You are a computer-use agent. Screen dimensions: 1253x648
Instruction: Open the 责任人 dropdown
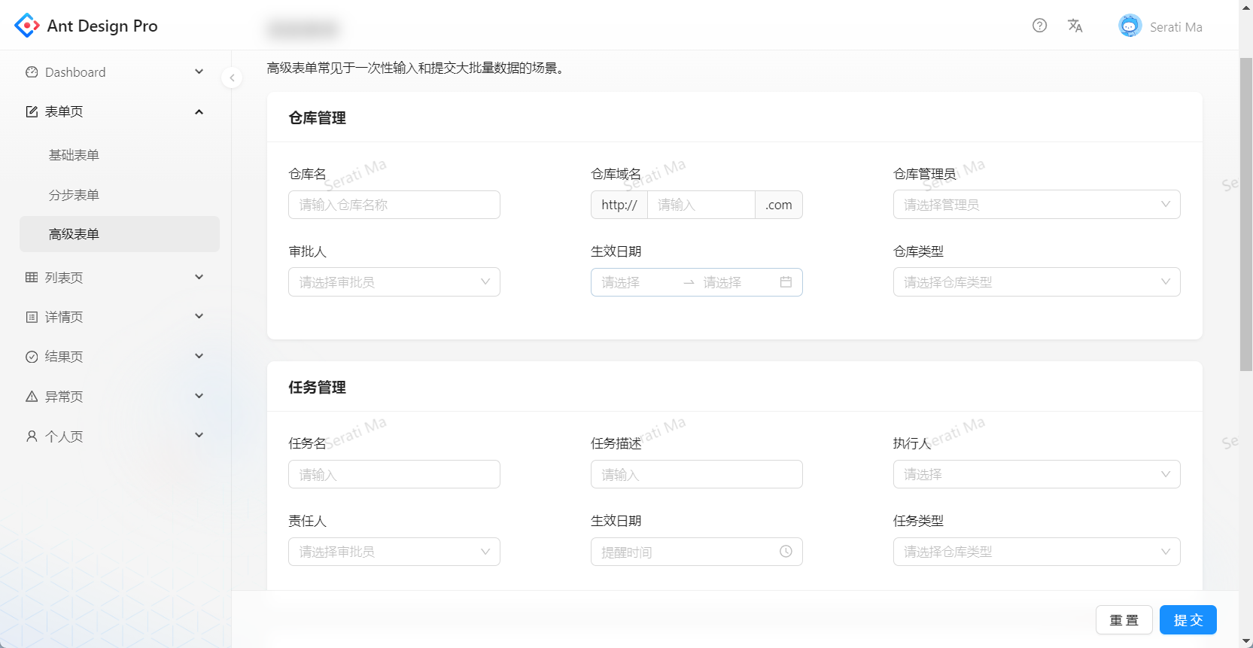394,552
